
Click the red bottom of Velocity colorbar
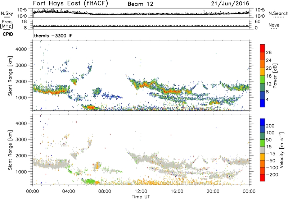point(262,178)
